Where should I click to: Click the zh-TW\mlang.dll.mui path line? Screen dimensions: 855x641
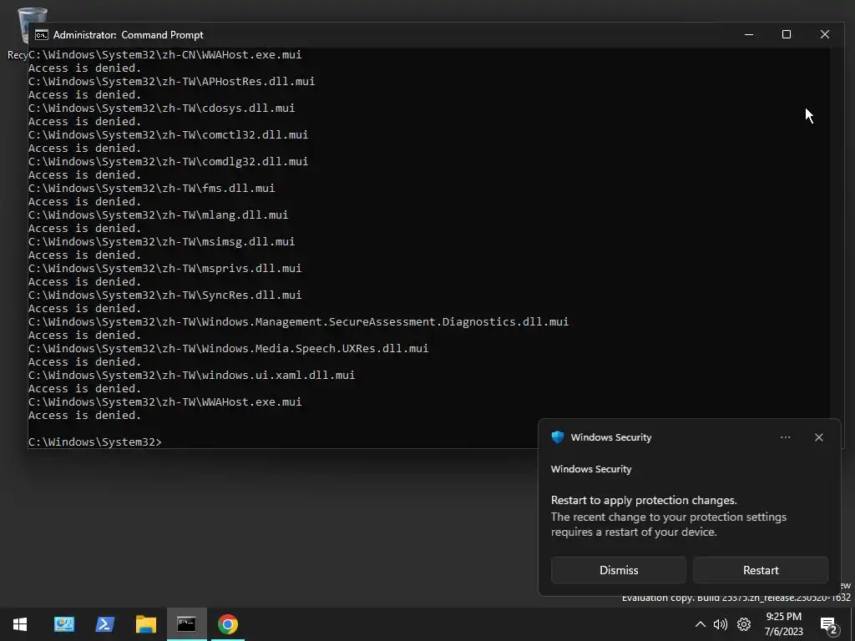tap(158, 215)
